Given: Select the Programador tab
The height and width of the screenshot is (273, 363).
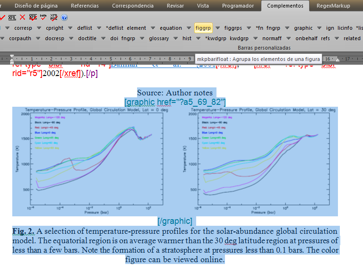Looking at the screenshot, I should 237,6.
